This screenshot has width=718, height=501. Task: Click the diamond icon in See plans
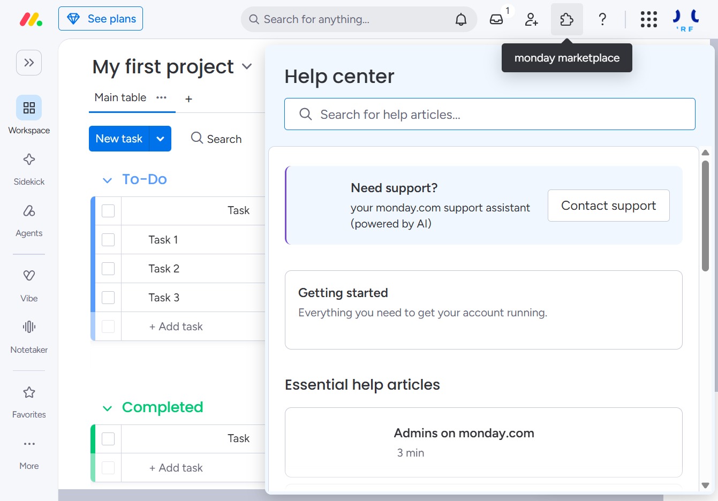(x=73, y=19)
